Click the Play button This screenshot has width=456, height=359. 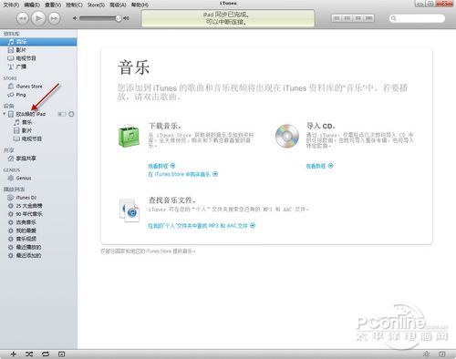38,18
